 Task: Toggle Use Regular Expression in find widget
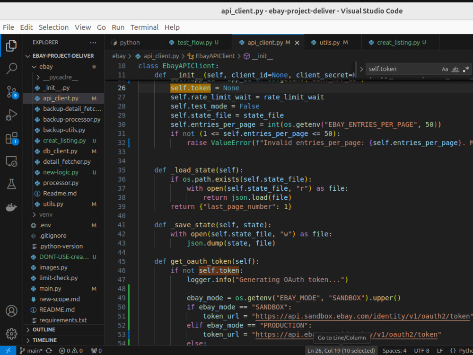point(466,69)
